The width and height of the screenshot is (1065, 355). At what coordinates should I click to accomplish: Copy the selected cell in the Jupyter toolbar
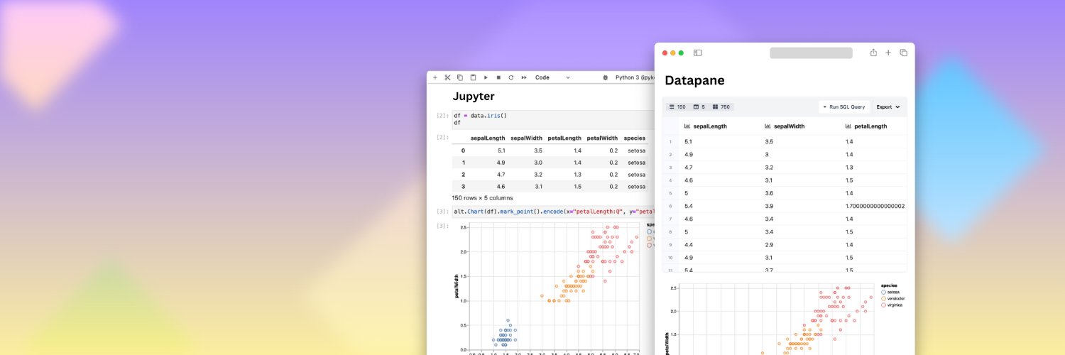pyautogui.click(x=460, y=77)
